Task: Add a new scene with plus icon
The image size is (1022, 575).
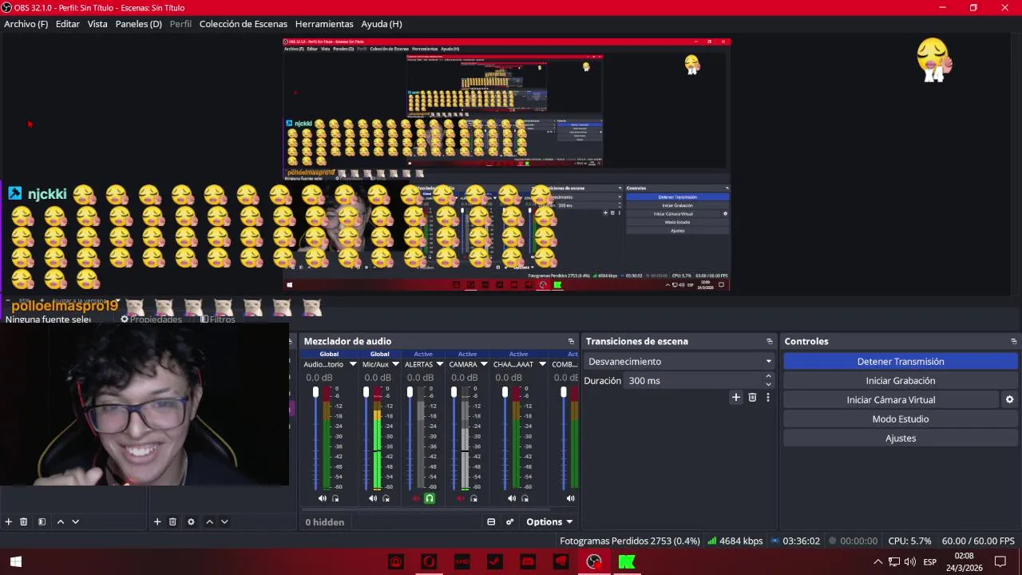Action: [x=9, y=521]
